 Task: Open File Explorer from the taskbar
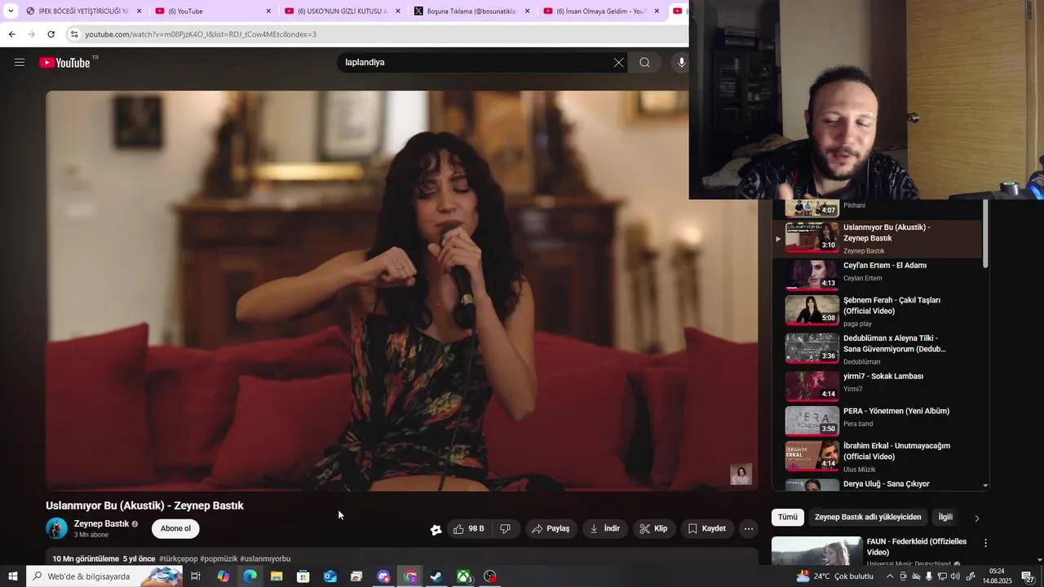[x=276, y=576]
